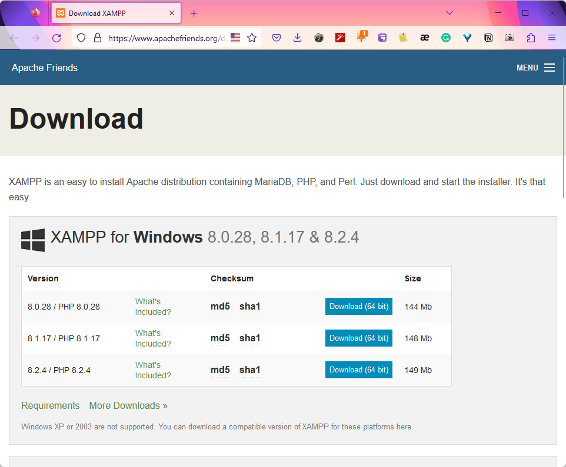The width and height of the screenshot is (566, 467).
Task: Show md5 checksum for 8.2.4
Action: [x=220, y=369]
